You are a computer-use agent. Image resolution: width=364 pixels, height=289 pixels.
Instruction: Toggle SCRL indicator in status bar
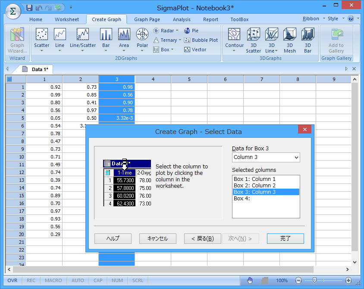point(138,280)
